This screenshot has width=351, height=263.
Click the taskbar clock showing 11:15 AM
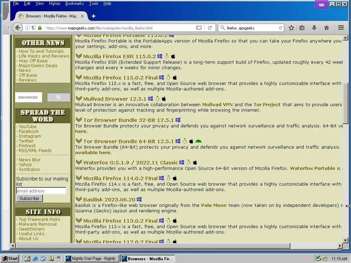[339, 259]
